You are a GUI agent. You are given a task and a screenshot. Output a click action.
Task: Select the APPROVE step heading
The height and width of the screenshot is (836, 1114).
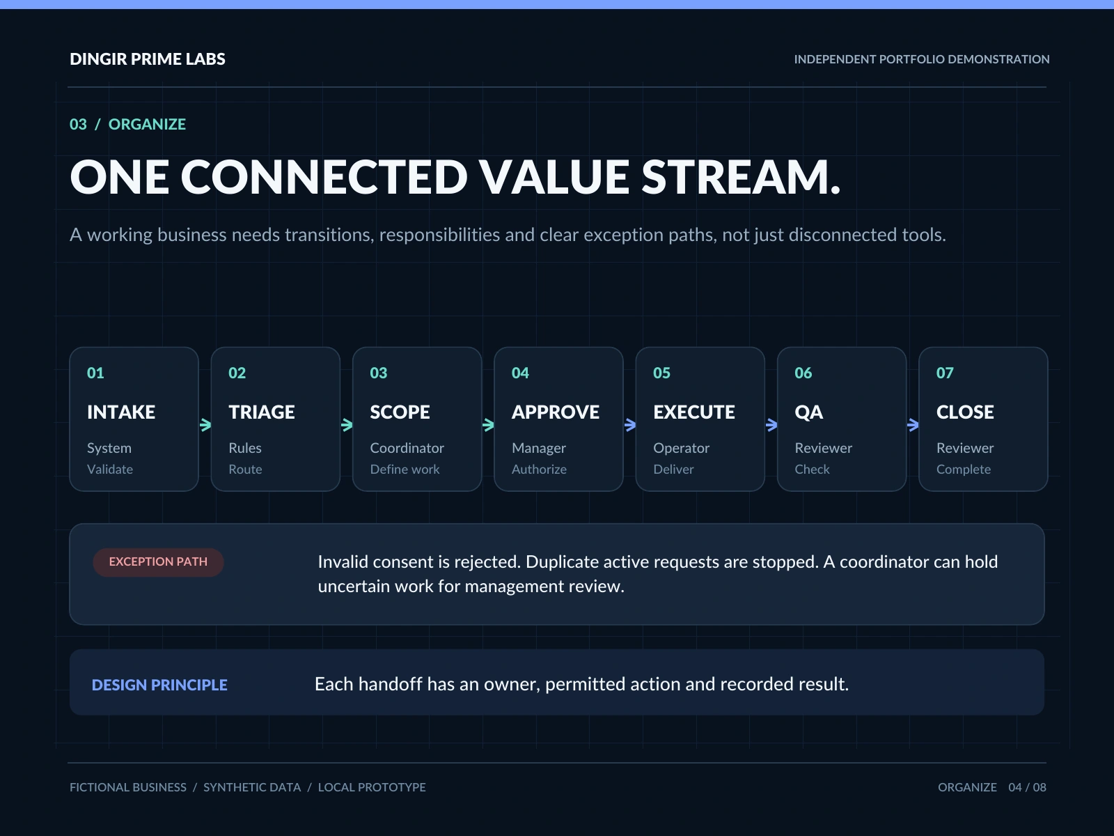[556, 412]
